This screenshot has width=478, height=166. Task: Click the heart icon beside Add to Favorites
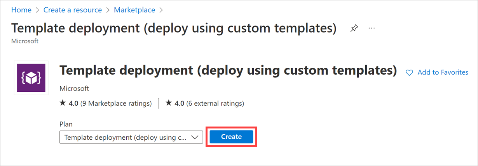[409, 72]
